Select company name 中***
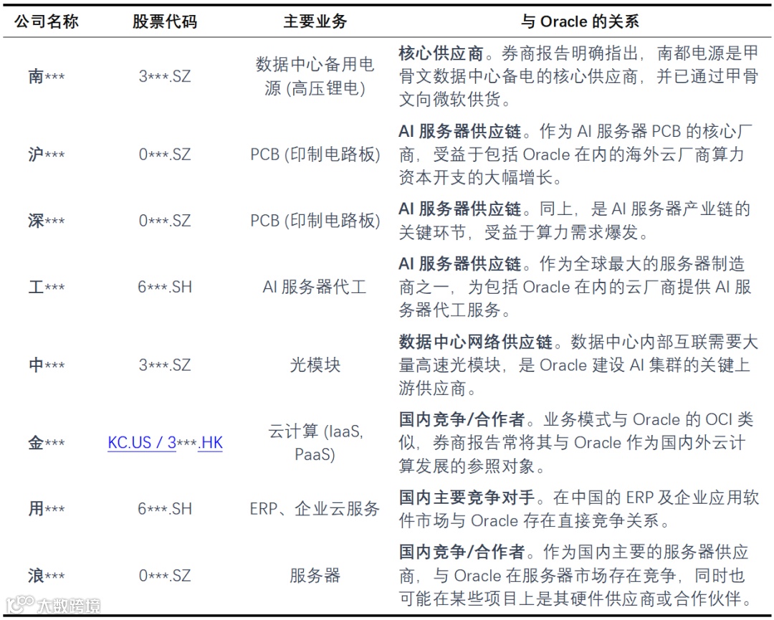The width and height of the screenshot is (774, 620). [x=47, y=365]
